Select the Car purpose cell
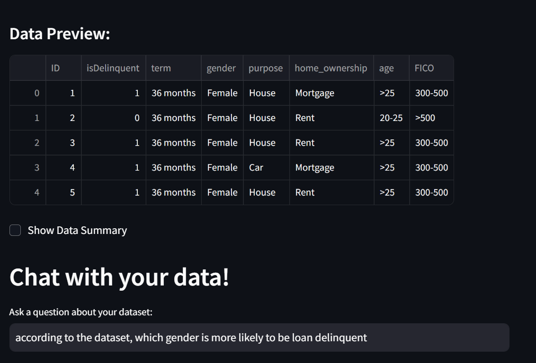This screenshot has height=363, width=536. pos(255,167)
